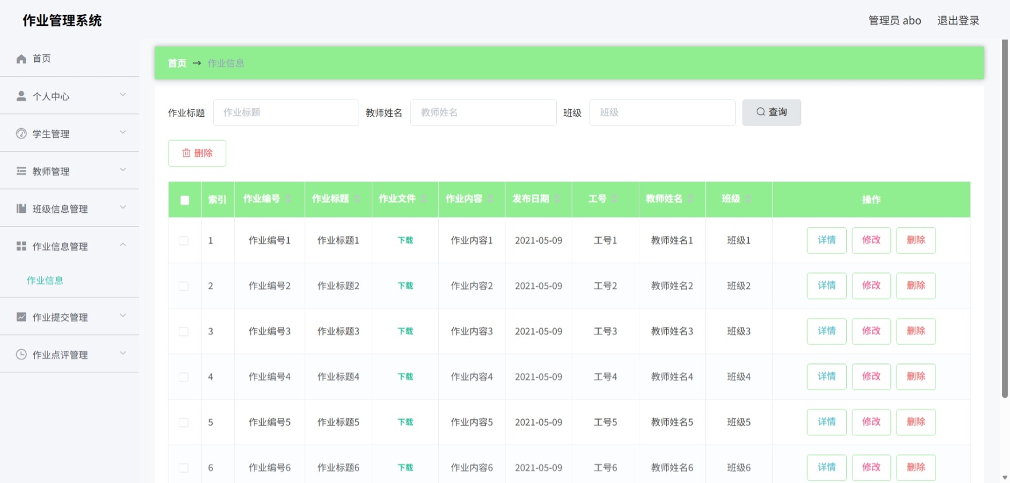Click the 查询 search button
Image resolution: width=1010 pixels, height=483 pixels.
coord(771,112)
